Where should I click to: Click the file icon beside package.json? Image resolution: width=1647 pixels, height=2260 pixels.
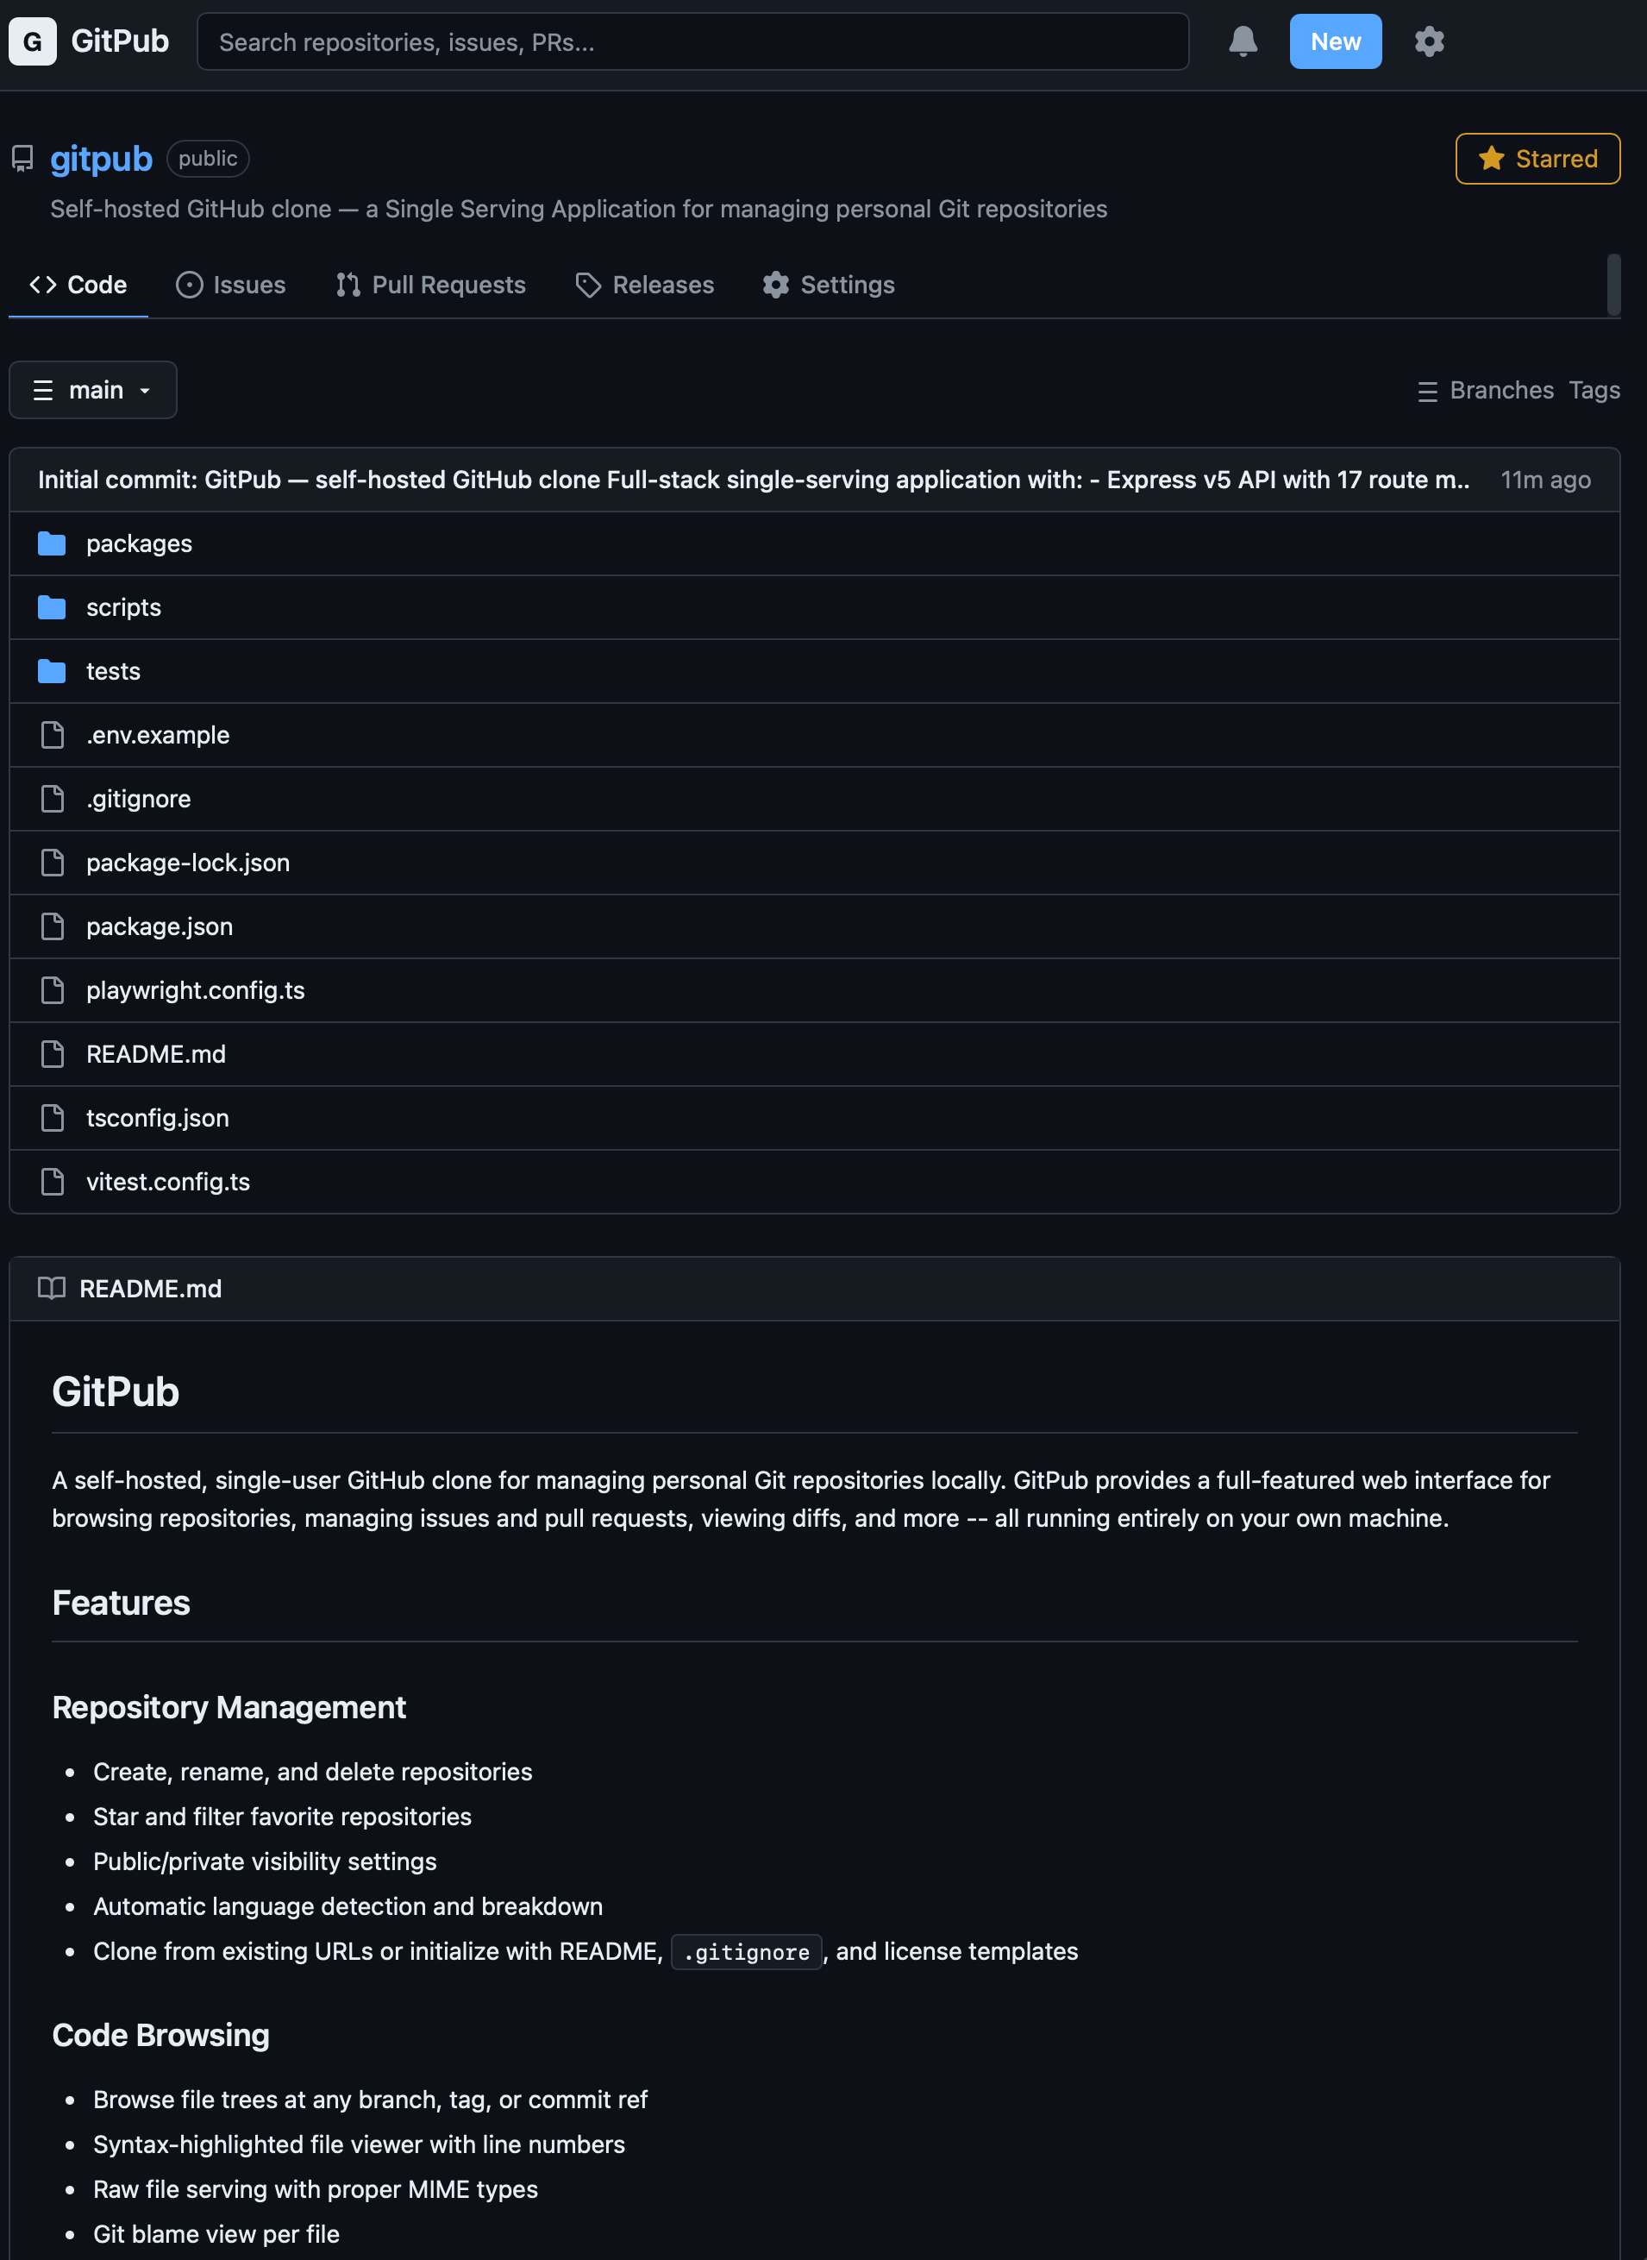(x=52, y=926)
